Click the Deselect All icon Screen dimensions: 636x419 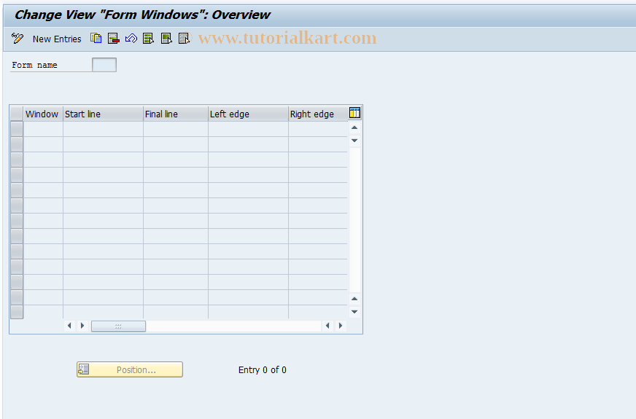[x=184, y=39]
